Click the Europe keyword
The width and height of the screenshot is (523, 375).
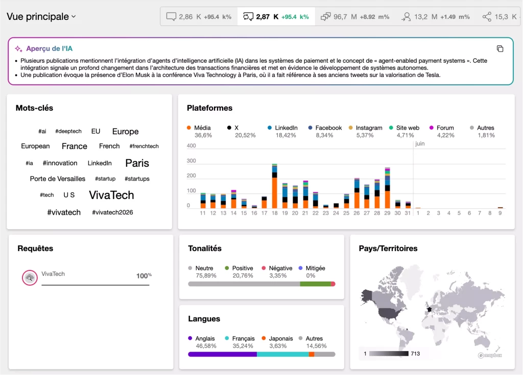coord(126,131)
